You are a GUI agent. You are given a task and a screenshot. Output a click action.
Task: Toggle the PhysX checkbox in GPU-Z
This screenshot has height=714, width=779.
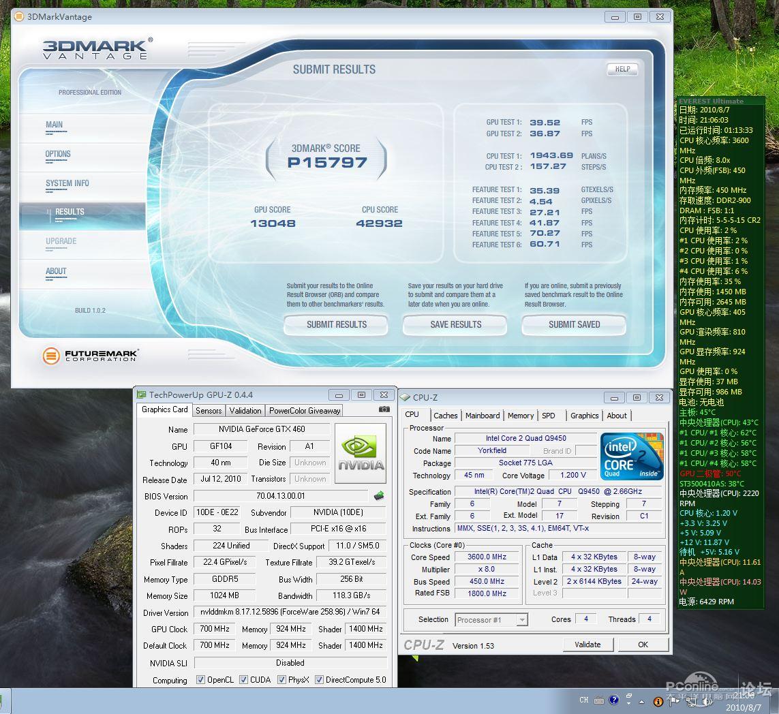click(x=281, y=680)
